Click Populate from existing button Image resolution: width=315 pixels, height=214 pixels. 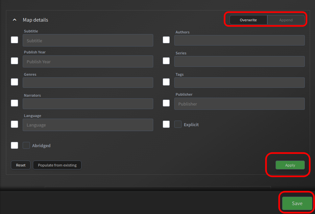pos(57,165)
